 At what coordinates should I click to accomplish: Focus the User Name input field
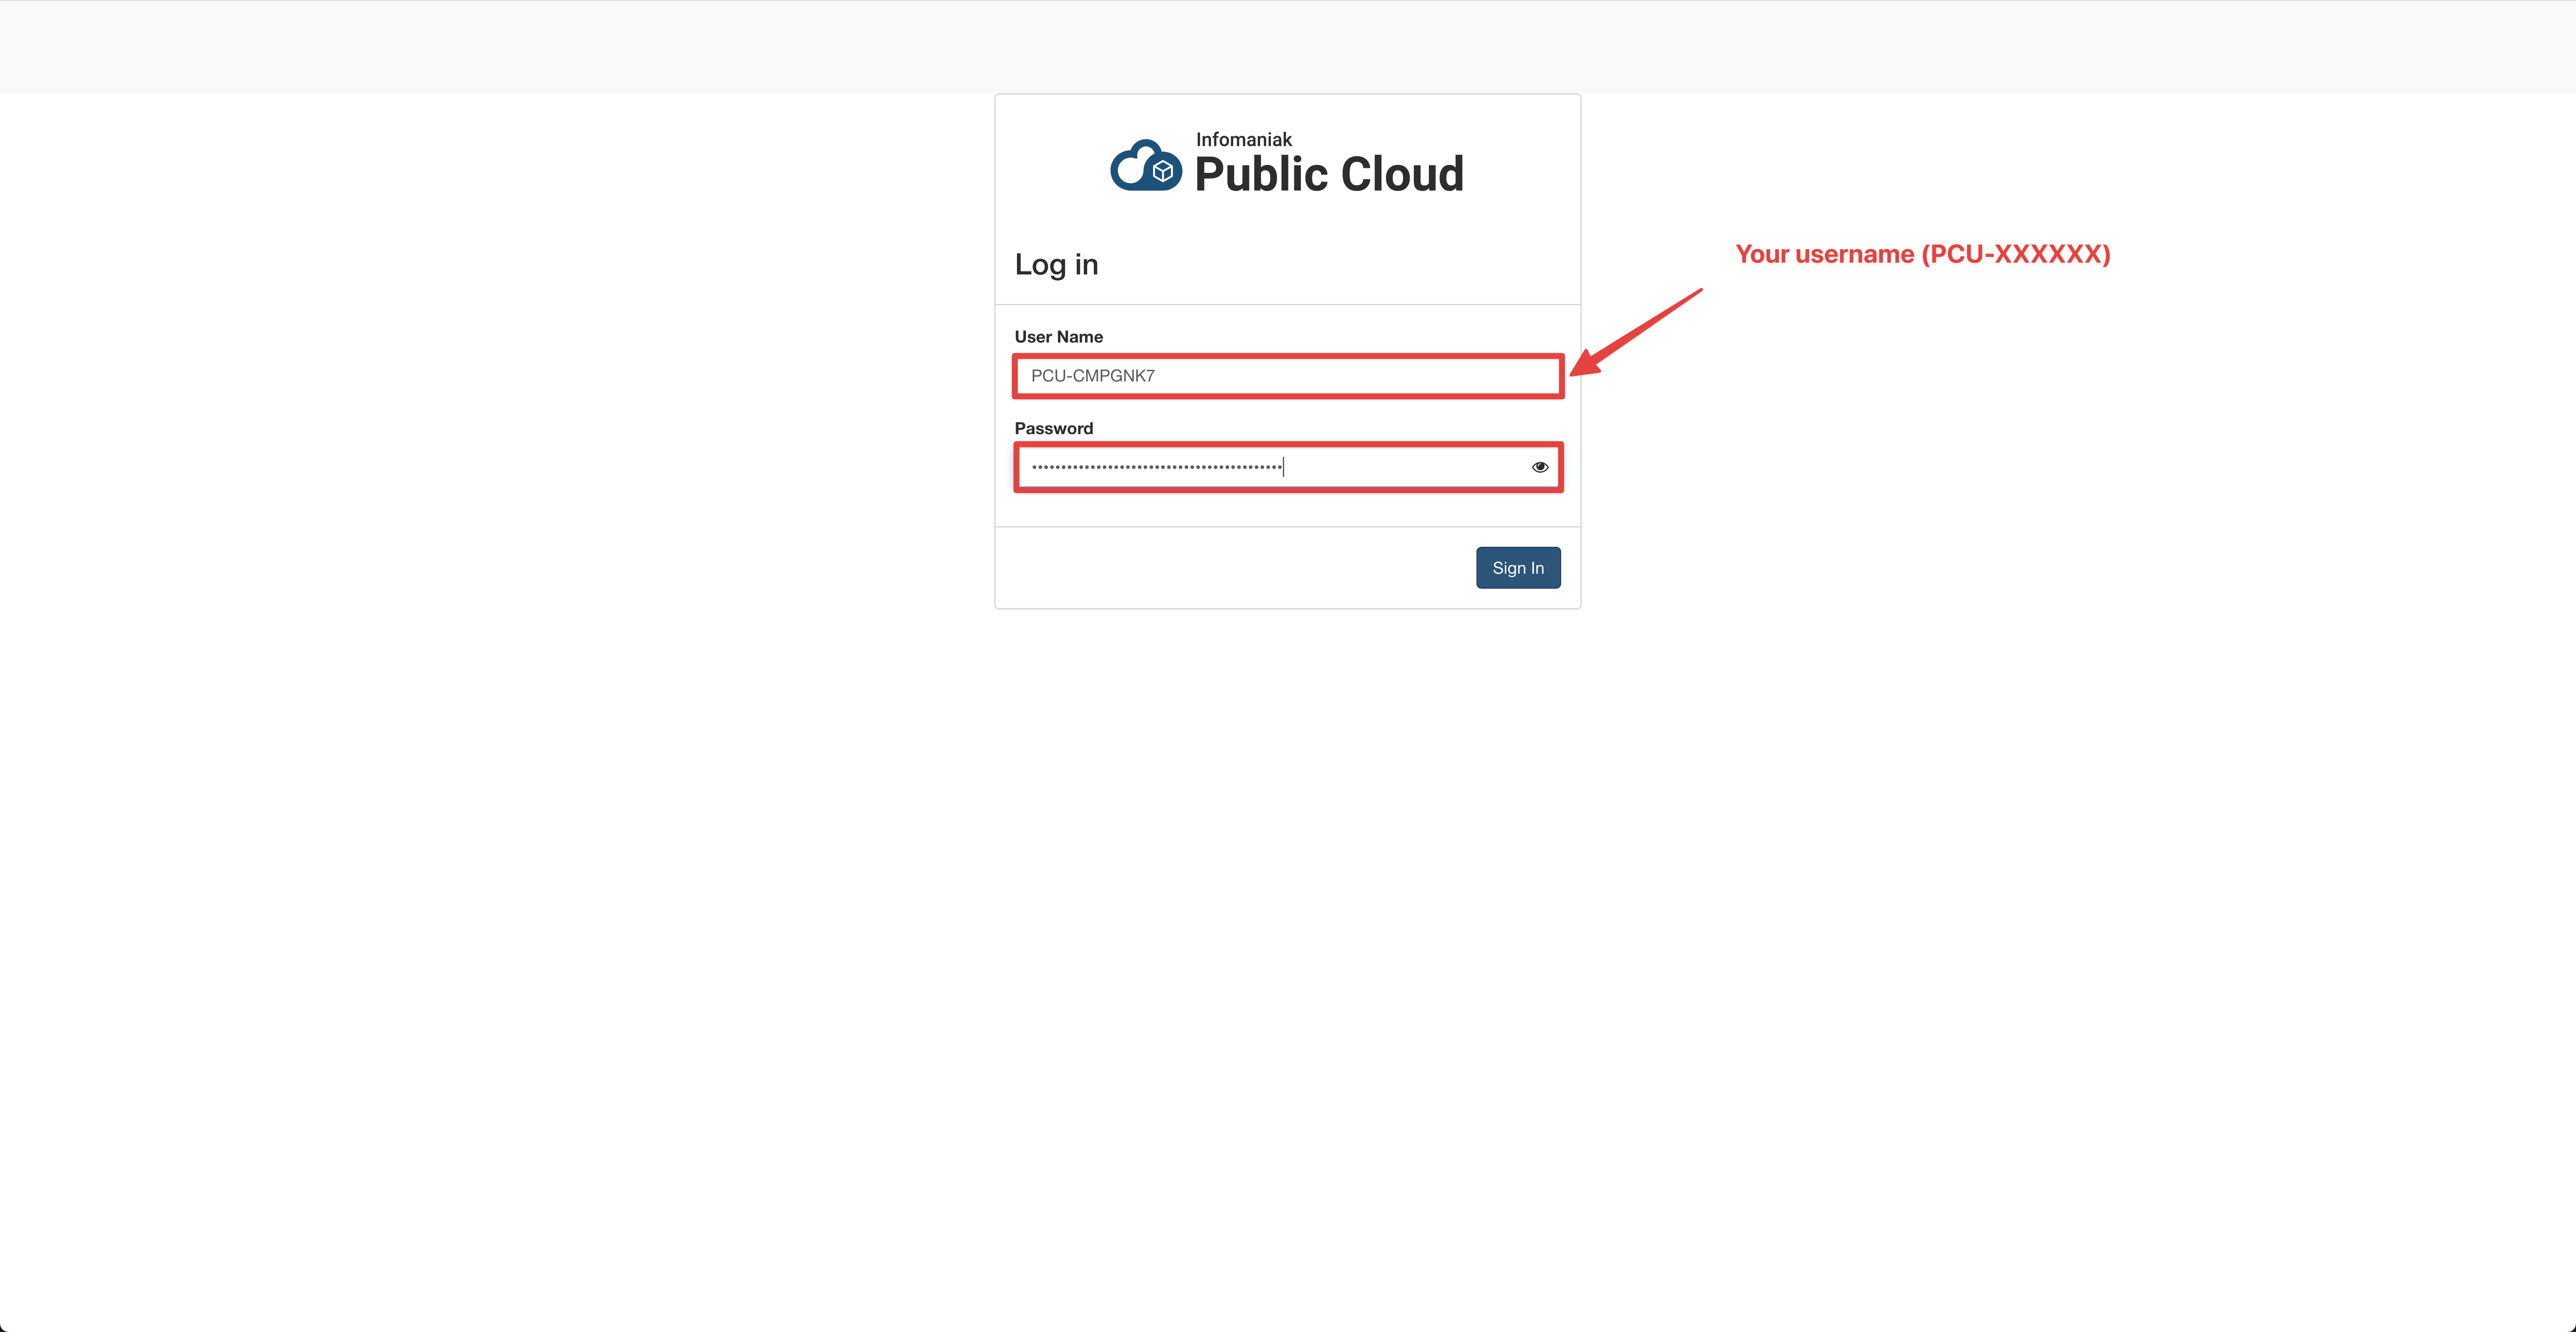pos(1288,376)
